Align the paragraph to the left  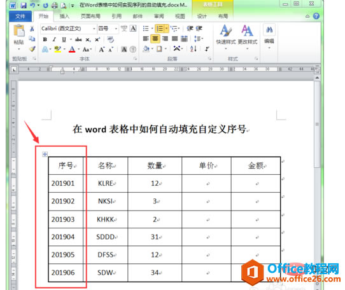[x=146, y=39]
